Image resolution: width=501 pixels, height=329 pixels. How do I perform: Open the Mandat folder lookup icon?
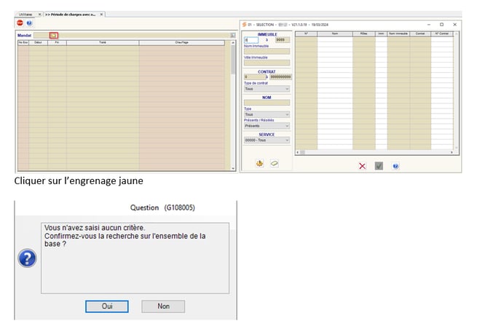[x=54, y=35]
